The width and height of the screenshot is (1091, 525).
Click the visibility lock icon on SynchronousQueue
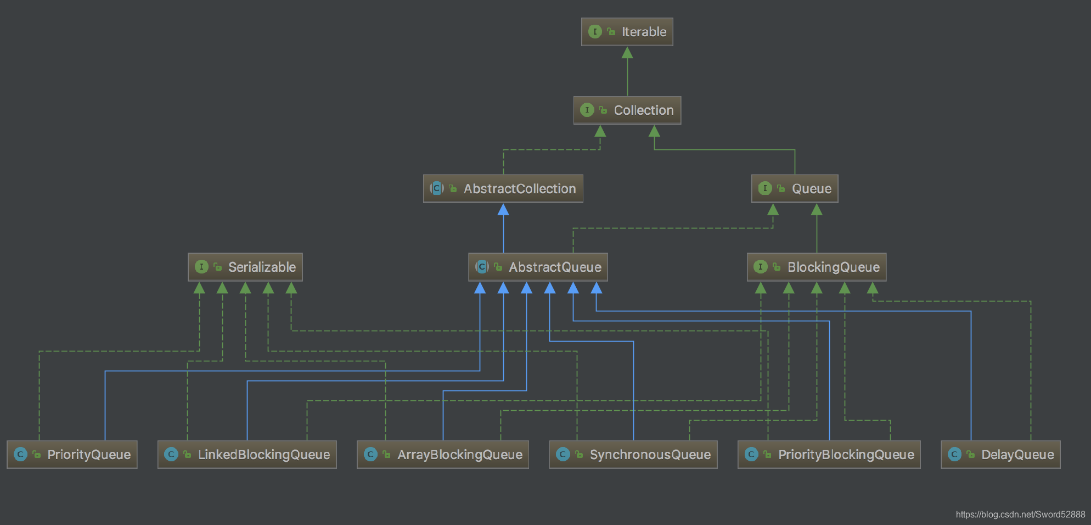(579, 455)
